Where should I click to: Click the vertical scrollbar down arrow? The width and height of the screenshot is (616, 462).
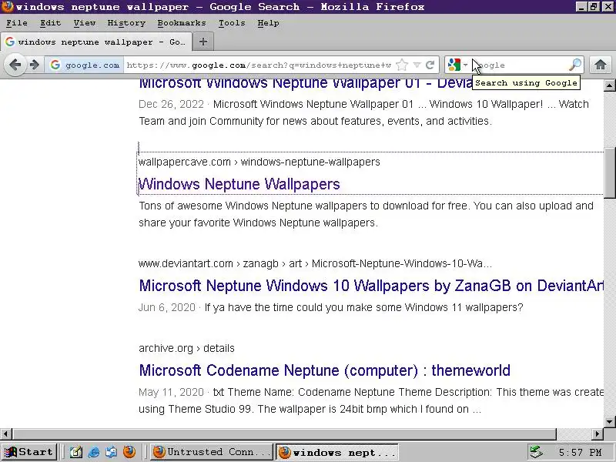[x=610, y=422]
